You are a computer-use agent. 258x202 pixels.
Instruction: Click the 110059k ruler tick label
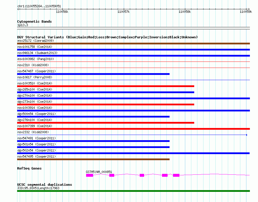pos(246,12)
